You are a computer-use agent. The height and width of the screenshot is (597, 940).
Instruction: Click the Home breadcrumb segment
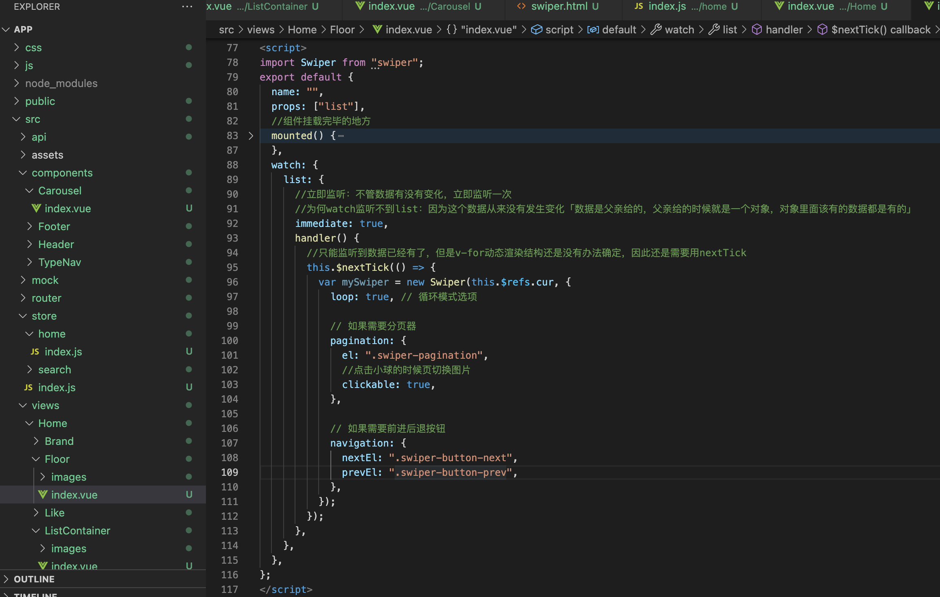point(302,30)
